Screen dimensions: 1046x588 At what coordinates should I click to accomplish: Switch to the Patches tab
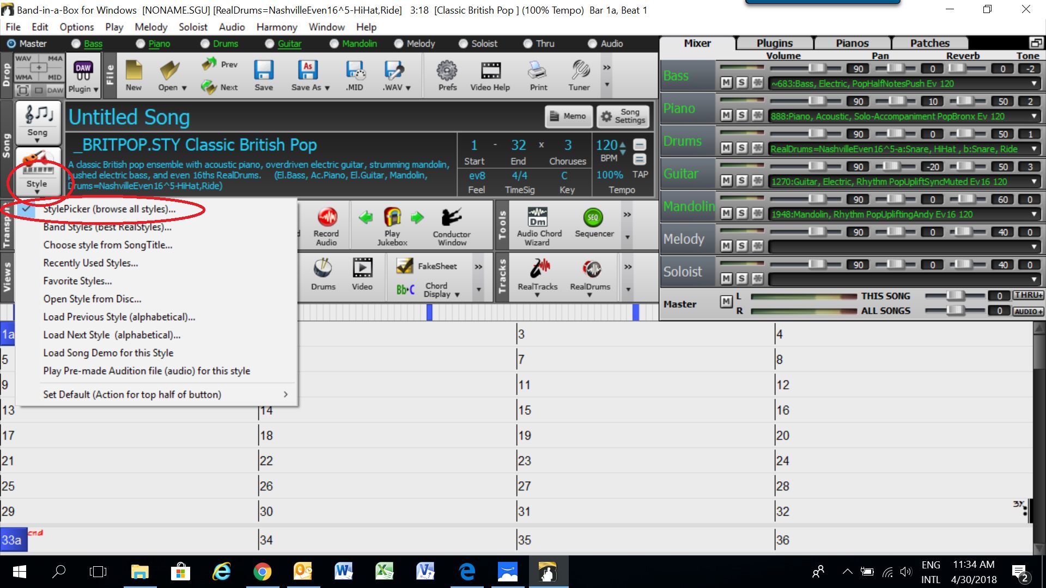click(929, 43)
